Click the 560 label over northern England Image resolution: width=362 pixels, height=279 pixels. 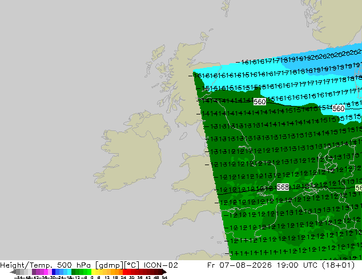click(x=259, y=101)
